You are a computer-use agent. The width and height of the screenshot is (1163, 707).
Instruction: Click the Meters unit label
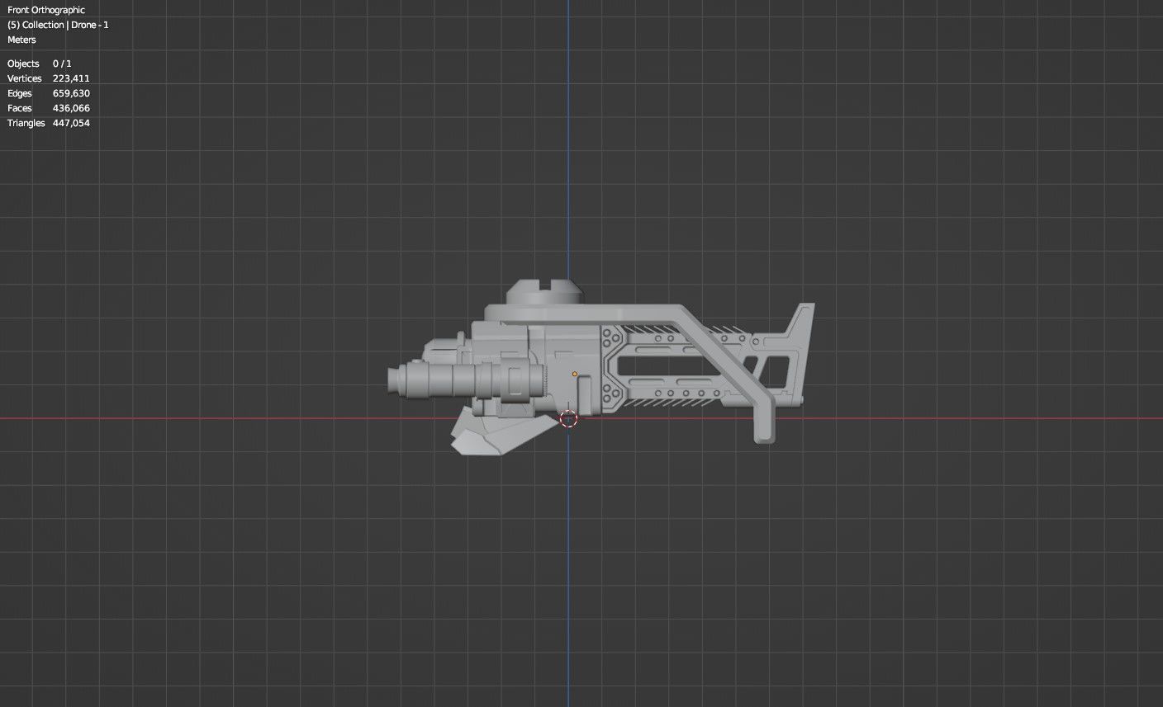click(x=21, y=40)
